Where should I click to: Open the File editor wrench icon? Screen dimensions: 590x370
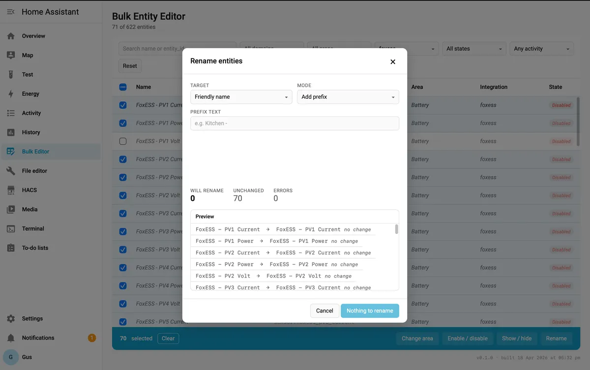[11, 171]
